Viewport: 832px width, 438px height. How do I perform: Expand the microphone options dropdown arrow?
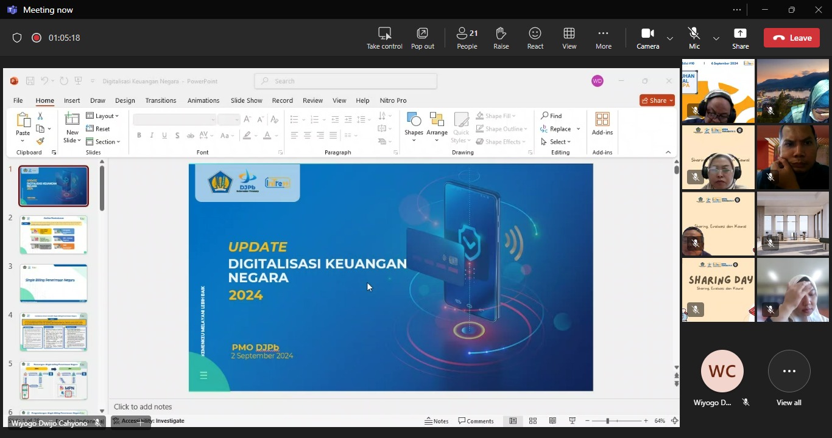(x=716, y=38)
